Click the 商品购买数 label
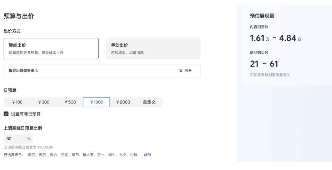 pos(259,53)
